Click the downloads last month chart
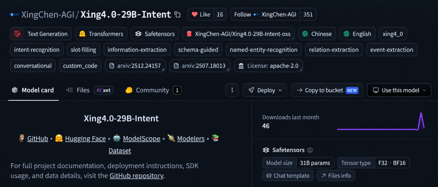 [x=381, y=121]
